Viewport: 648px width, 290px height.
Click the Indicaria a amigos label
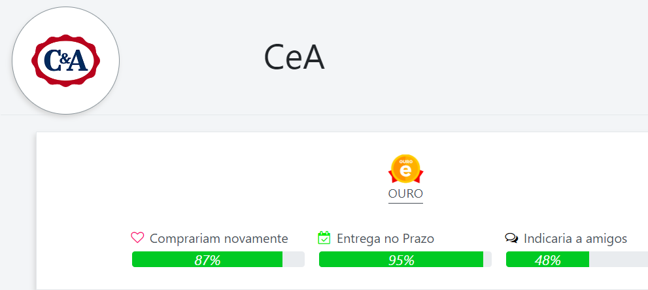pos(575,239)
